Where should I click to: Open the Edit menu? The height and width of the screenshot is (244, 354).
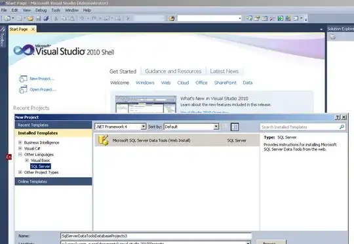tap(14, 10)
